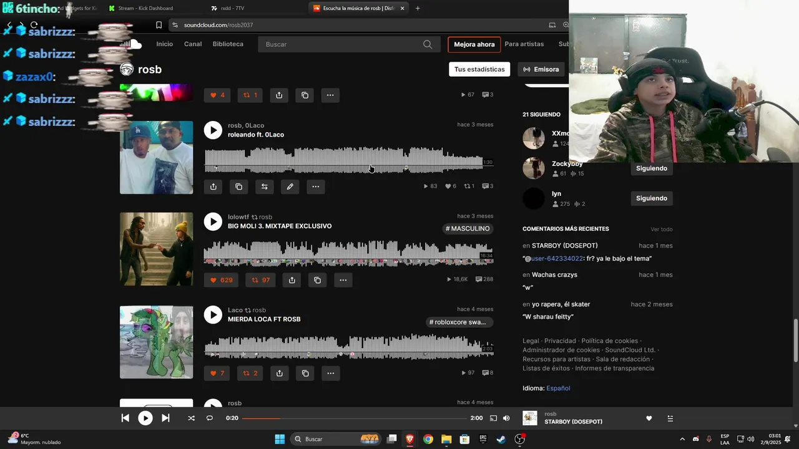
Task: Open Steam from the taskbar
Action: click(501, 439)
